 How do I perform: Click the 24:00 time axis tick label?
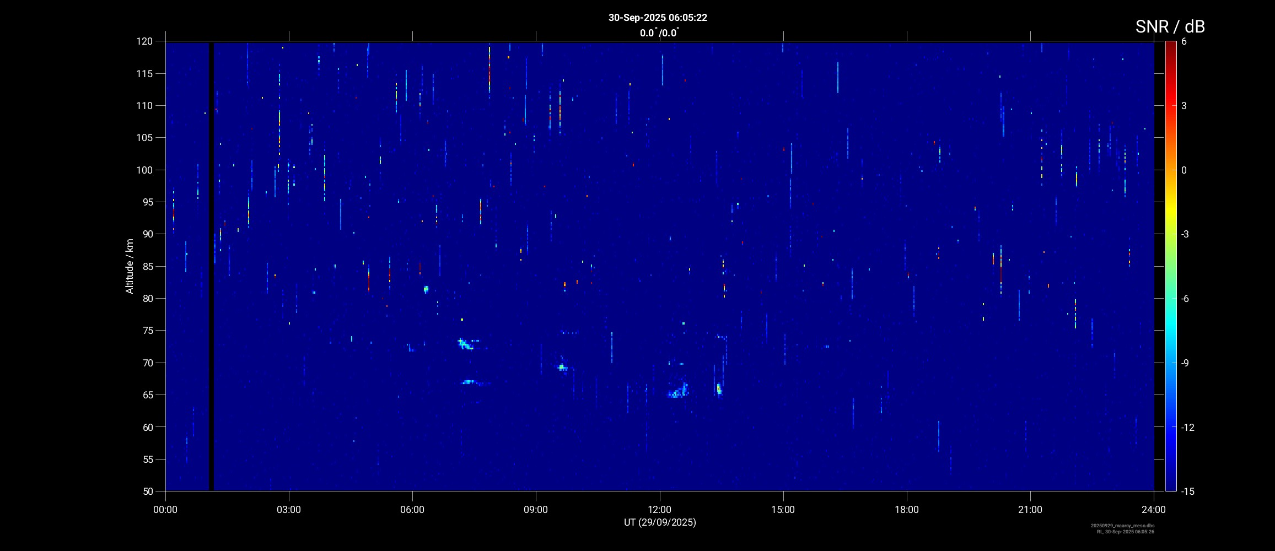(1154, 510)
